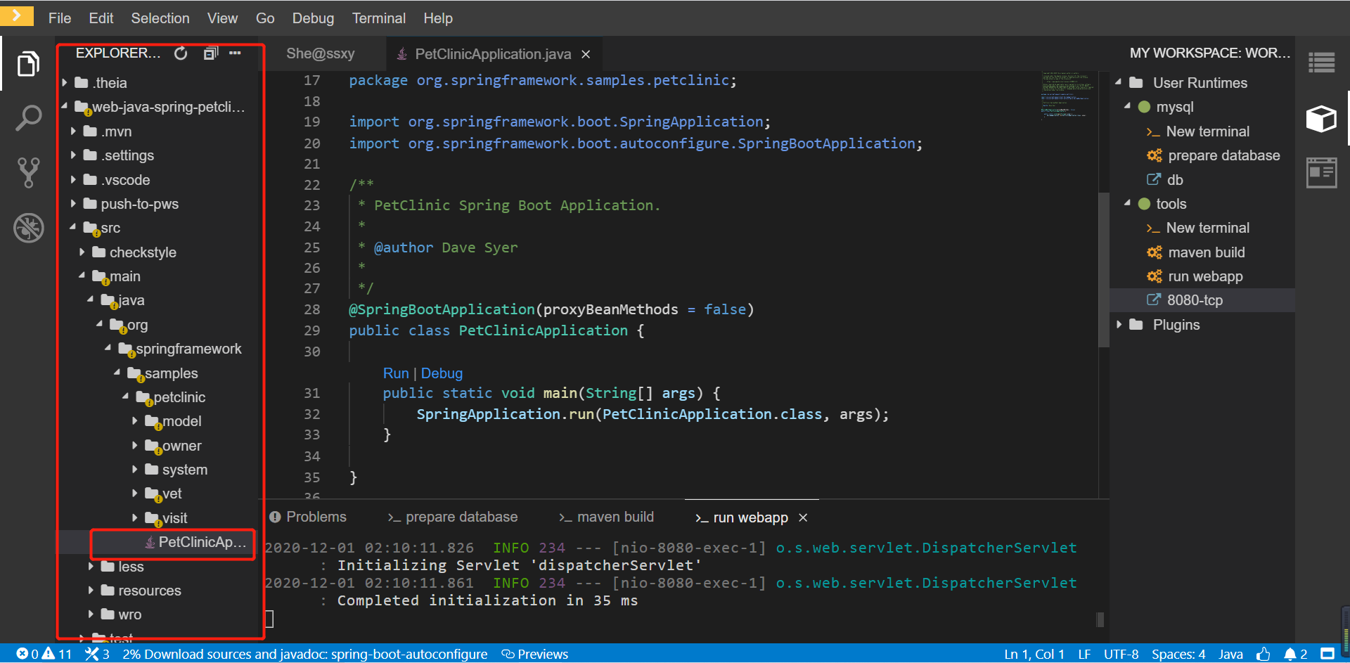Expand the visit folder
Screen dimensions: 1350x663
click(135, 518)
